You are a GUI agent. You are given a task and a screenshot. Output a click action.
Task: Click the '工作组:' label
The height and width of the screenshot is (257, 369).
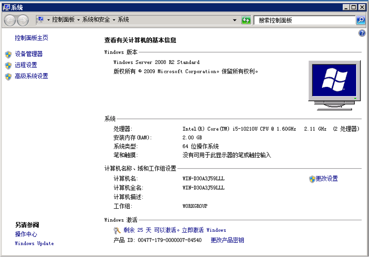123,206
